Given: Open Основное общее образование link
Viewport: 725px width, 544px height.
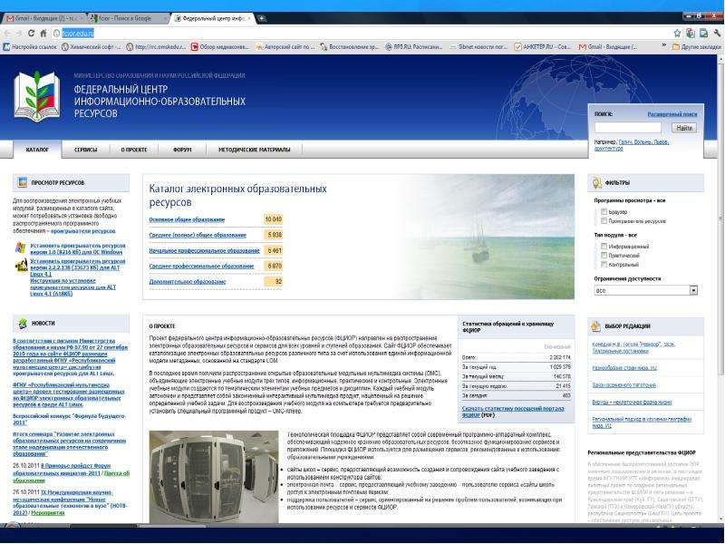Looking at the screenshot, I should click(187, 219).
